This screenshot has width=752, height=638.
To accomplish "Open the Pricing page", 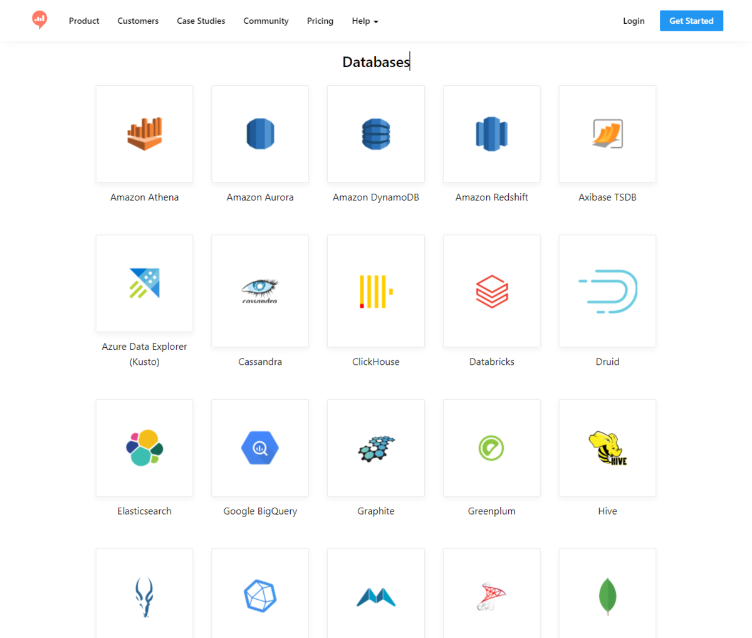I will (x=320, y=21).
